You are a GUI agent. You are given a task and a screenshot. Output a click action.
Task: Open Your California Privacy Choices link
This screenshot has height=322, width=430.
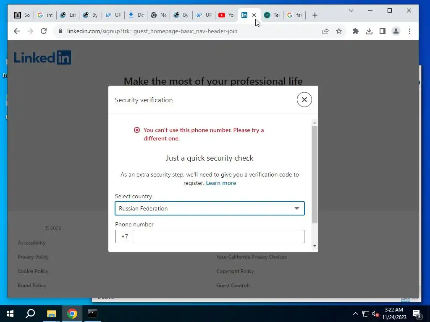(x=252, y=257)
